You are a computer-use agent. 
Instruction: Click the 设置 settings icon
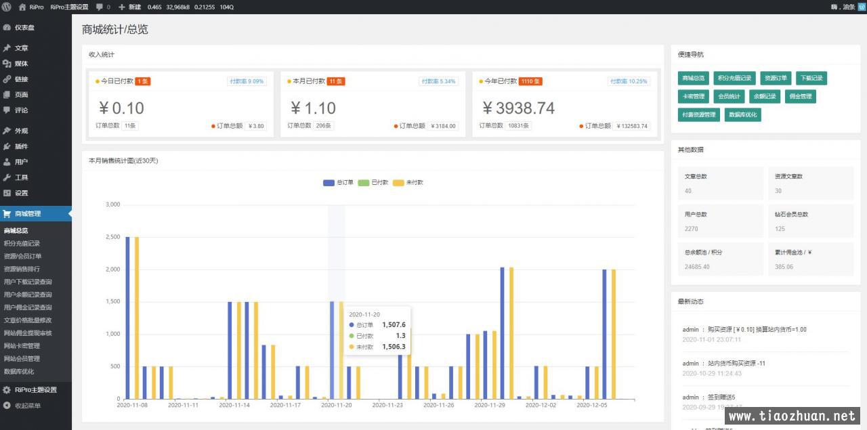[7, 193]
